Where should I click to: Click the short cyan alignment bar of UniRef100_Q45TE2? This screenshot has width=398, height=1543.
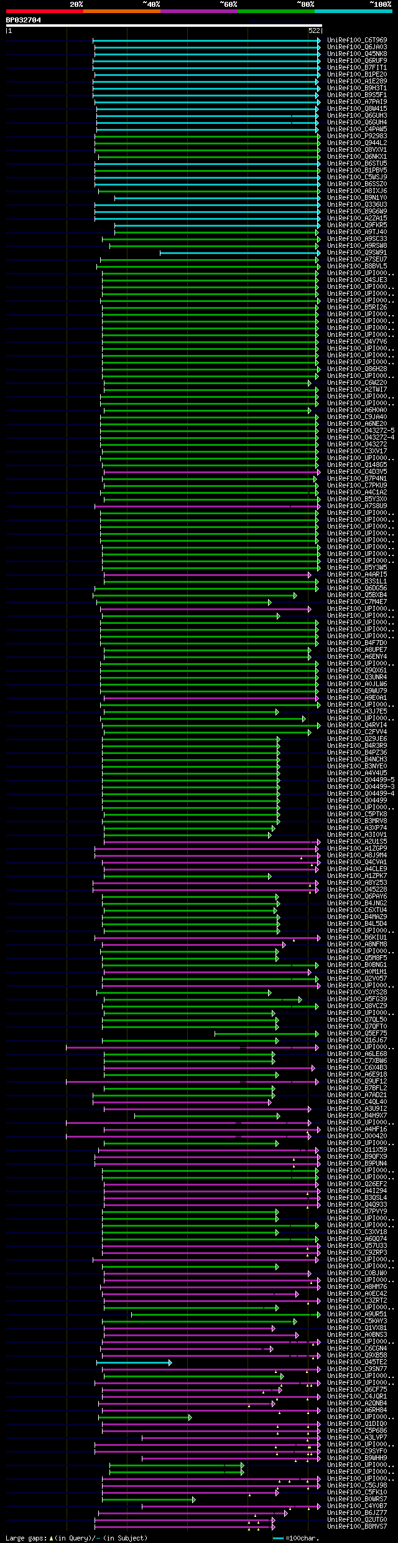click(134, 1362)
